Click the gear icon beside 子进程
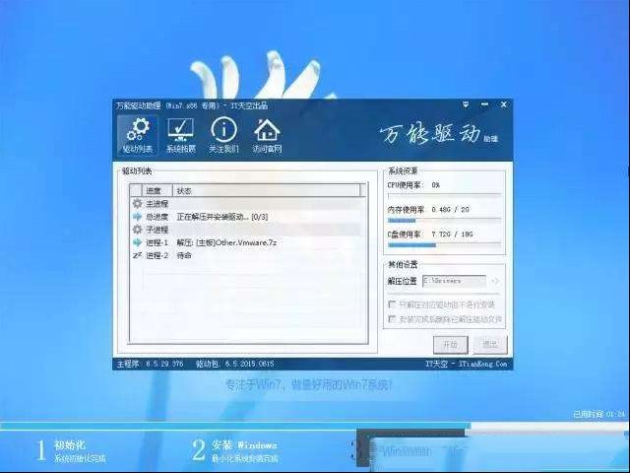Image resolution: width=630 pixels, height=473 pixels. [138, 230]
